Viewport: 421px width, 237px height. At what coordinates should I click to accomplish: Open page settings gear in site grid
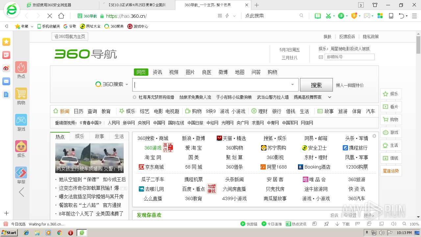point(374,136)
